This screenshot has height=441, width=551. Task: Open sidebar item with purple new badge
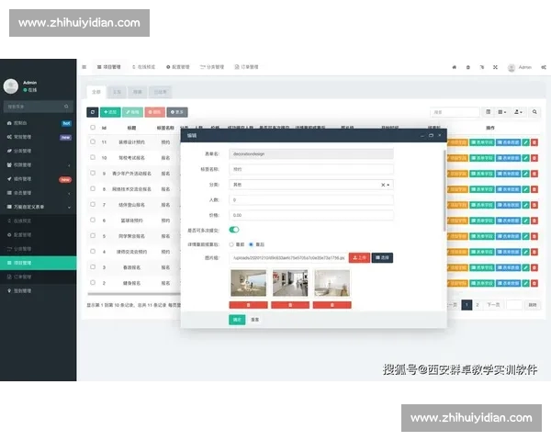coord(39,137)
